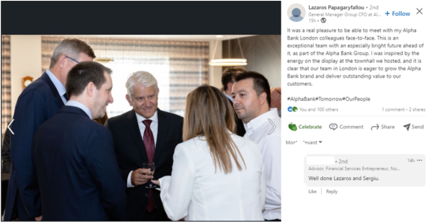The image size is (435, 223).
Task: Click the townhall group photo
Action: click(x=141, y=128)
